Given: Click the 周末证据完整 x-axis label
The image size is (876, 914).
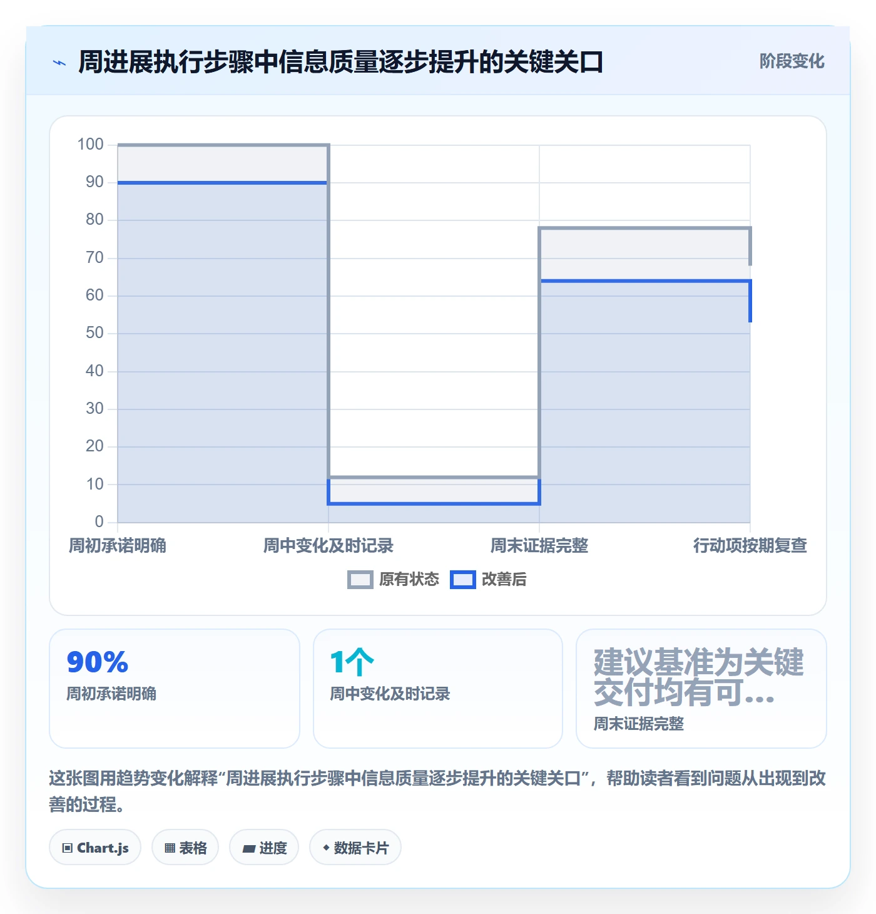Looking at the screenshot, I should [539, 546].
